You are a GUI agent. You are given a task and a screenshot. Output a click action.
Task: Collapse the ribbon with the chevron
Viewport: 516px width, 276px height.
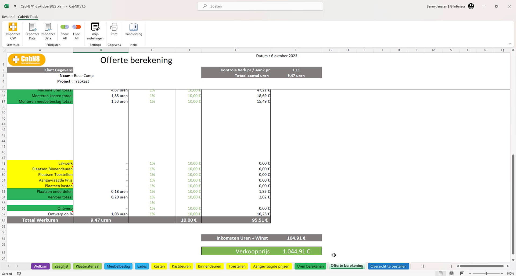tap(510, 44)
